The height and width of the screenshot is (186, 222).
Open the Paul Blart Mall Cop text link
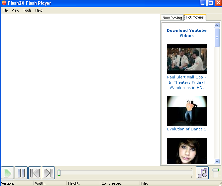point(186,82)
